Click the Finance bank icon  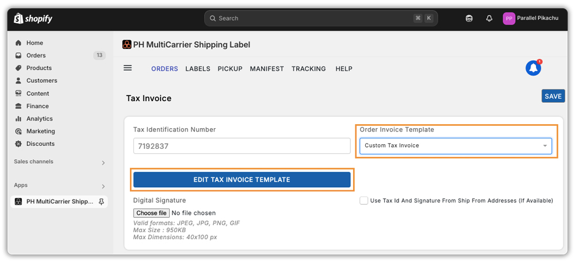(x=18, y=106)
